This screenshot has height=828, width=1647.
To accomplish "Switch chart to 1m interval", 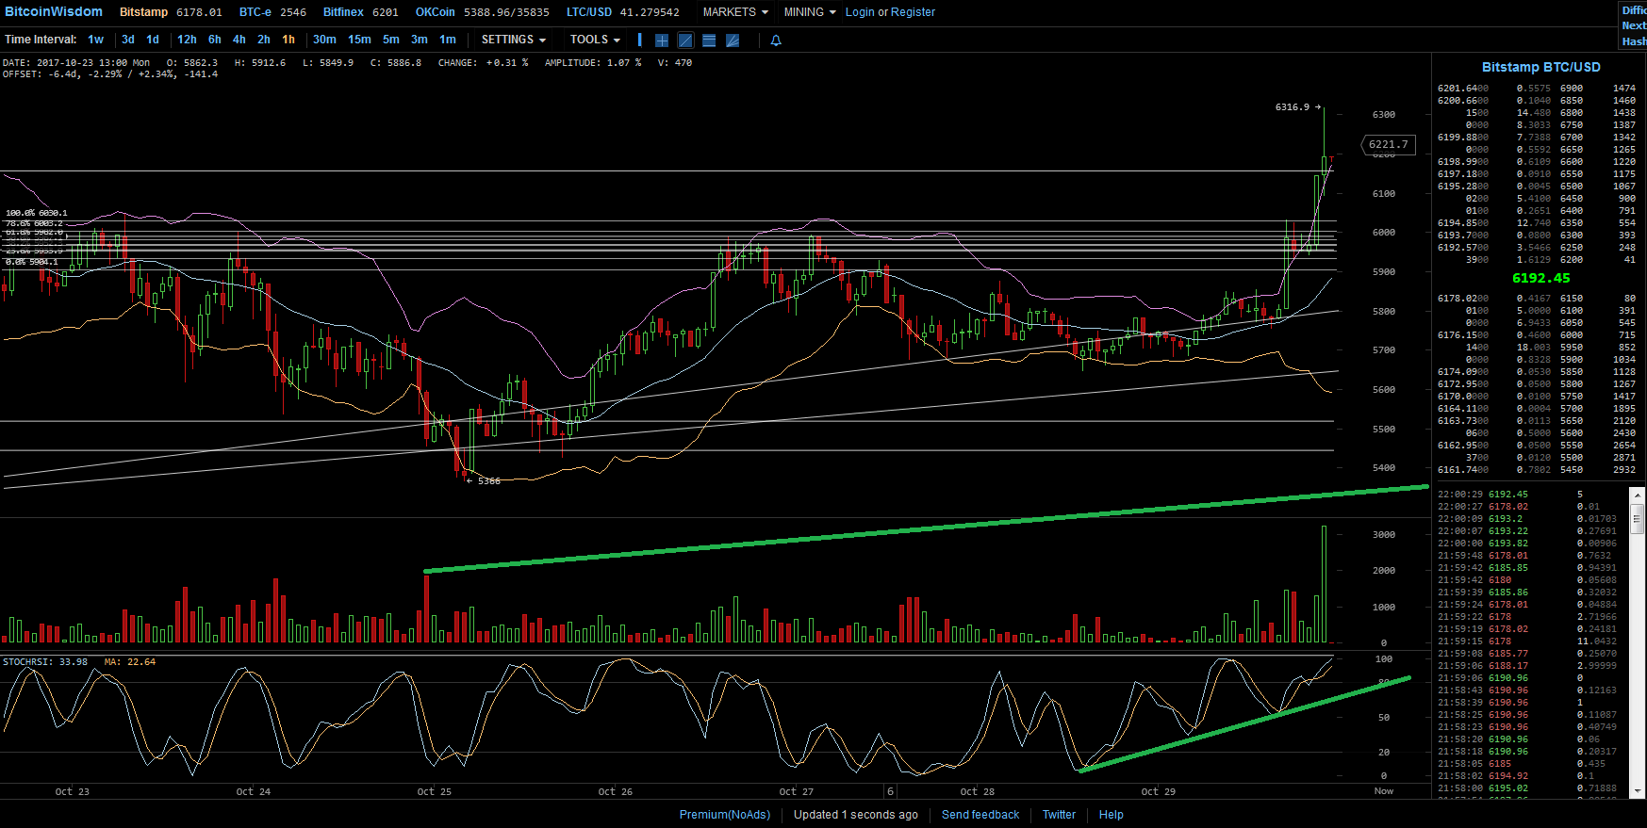I will click(x=448, y=40).
